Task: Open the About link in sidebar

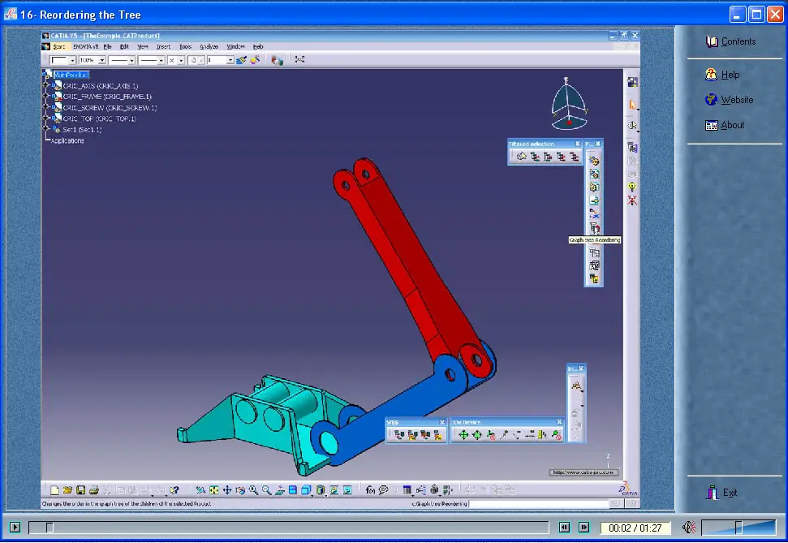Action: [x=726, y=125]
